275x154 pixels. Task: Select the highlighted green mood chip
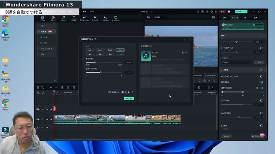point(120,50)
